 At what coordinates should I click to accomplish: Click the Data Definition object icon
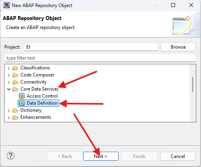[x=22, y=103]
